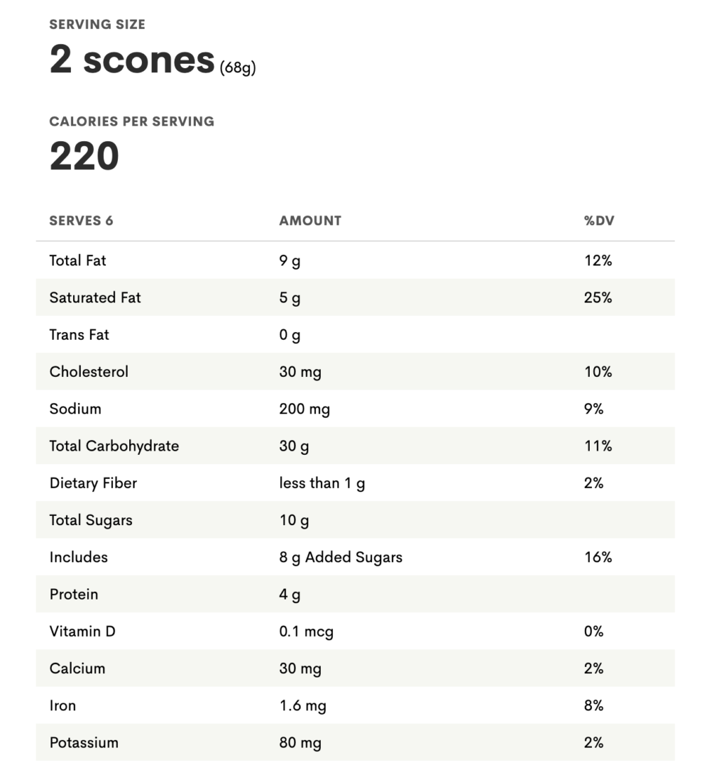
Task: Select the "Serves 6" column header
Action: coord(81,220)
